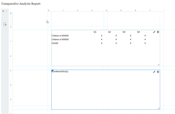The image size is (175, 114).
Task: Select the 'Children of 500000' row header
Action: point(60,40)
